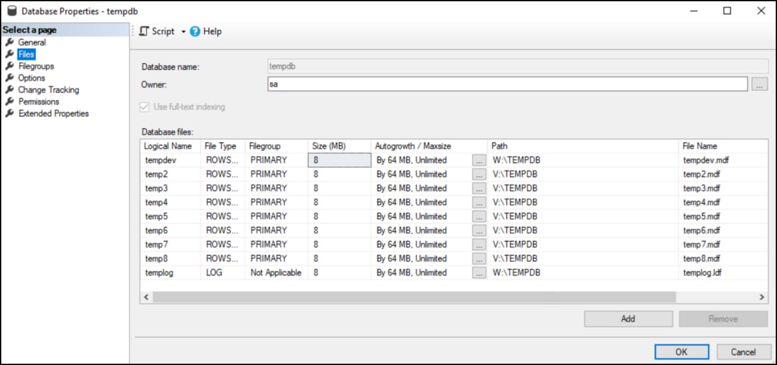Click the Help question mark icon
The image size is (777, 365).
(195, 31)
